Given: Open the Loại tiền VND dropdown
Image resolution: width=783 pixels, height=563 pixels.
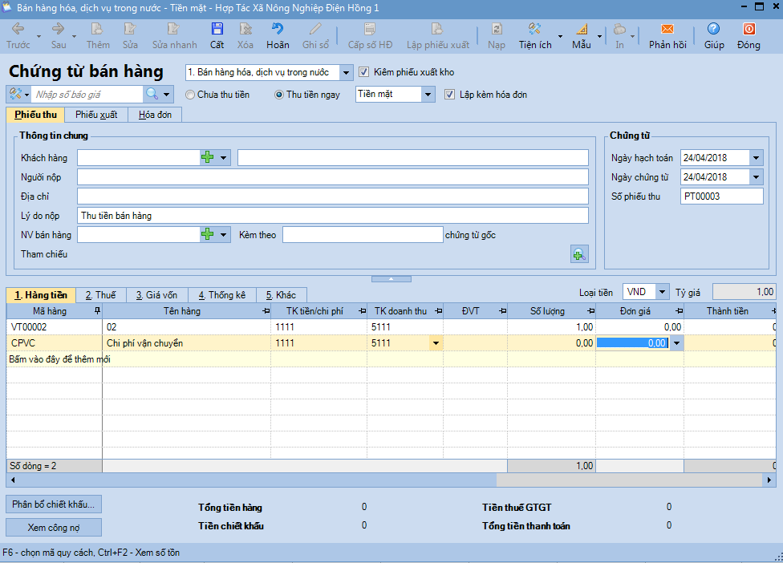Looking at the screenshot, I should (x=662, y=292).
